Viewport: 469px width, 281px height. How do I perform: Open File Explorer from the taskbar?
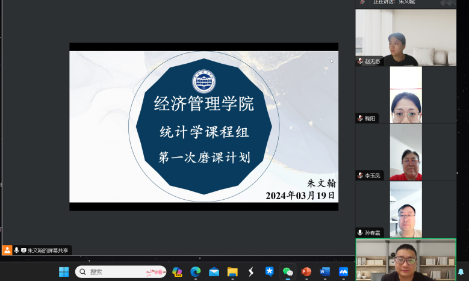point(232,272)
